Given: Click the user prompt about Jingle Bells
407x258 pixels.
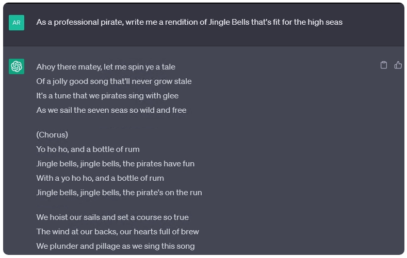Looking at the screenshot, I should tap(189, 22).
